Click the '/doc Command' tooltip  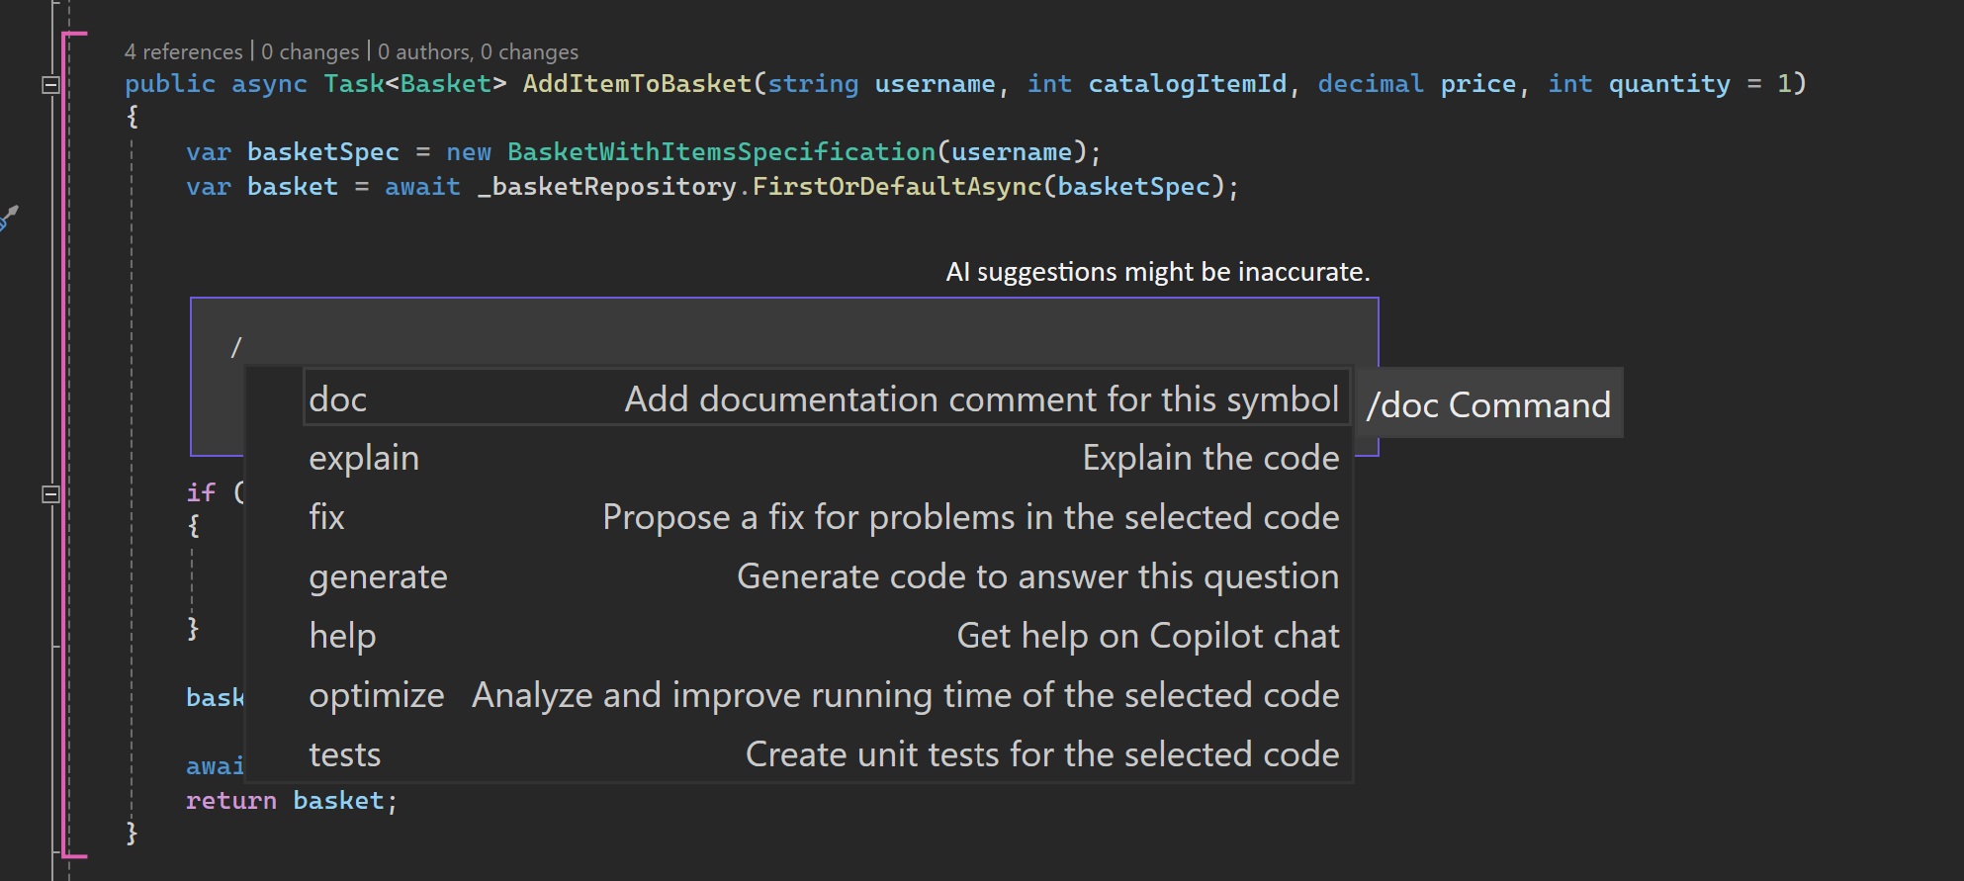click(1488, 404)
